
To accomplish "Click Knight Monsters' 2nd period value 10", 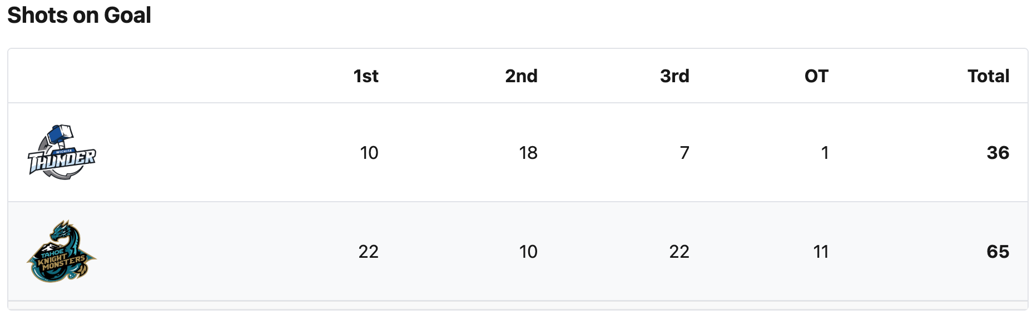I will click(528, 252).
